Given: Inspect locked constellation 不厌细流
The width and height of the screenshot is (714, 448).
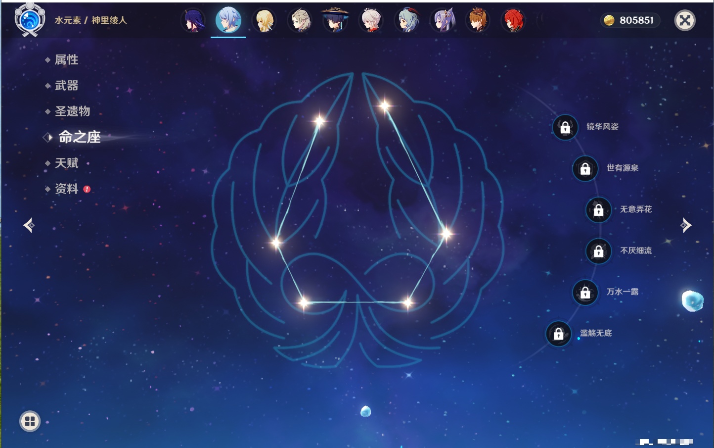Looking at the screenshot, I should [599, 251].
